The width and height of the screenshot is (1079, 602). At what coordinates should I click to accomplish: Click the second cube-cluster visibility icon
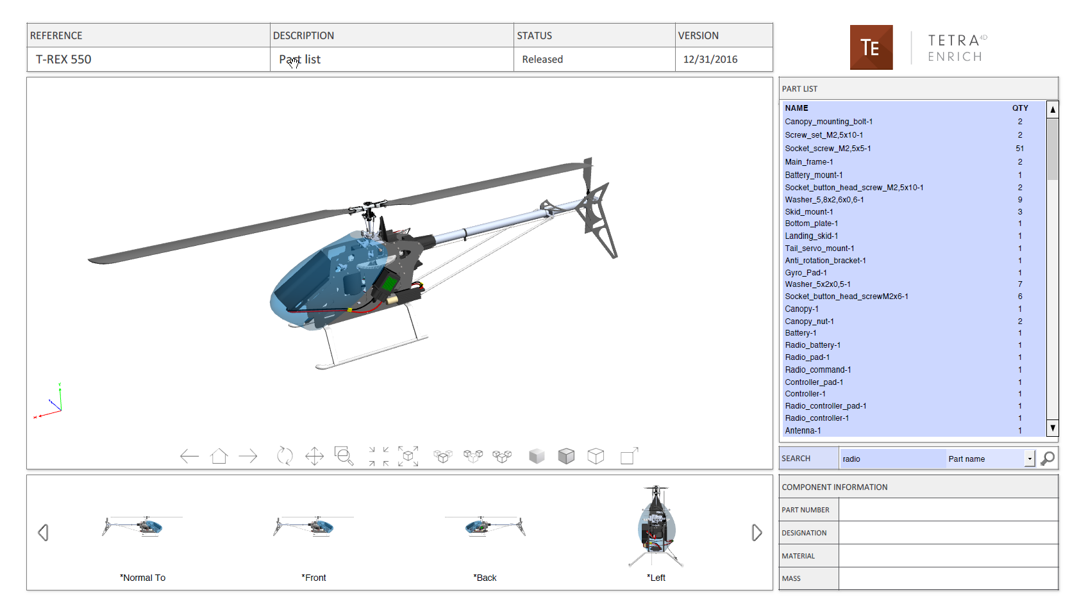(x=473, y=456)
